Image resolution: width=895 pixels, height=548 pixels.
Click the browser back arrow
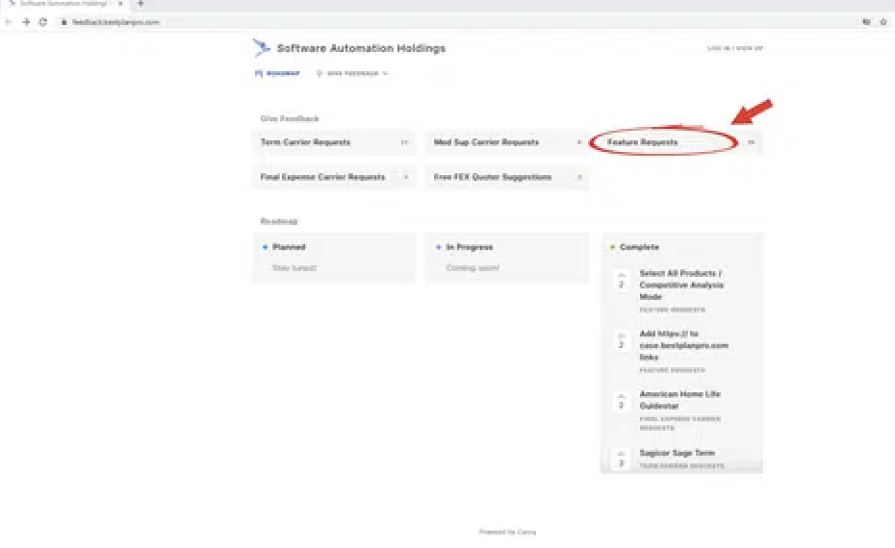(10, 21)
